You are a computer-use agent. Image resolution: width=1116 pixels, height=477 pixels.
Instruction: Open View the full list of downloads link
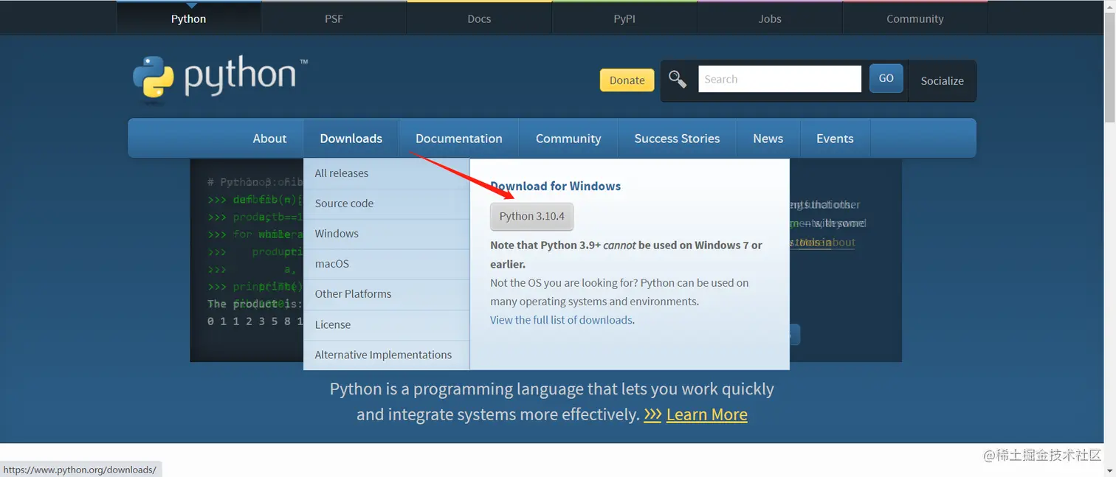point(561,320)
